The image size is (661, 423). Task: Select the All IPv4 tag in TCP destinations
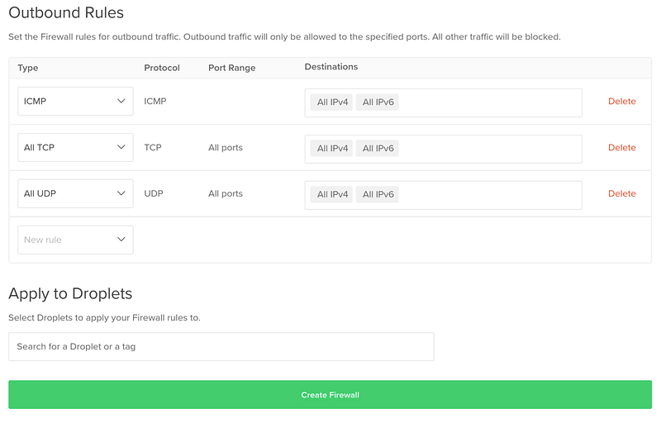tap(332, 149)
